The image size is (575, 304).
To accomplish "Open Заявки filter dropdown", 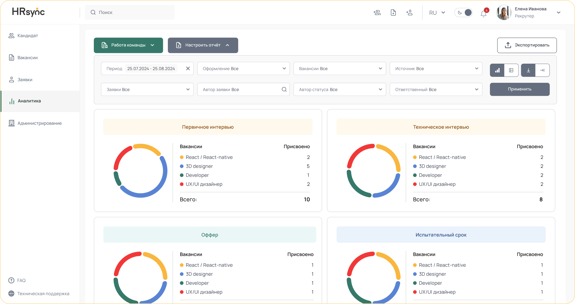I will 147,89.
